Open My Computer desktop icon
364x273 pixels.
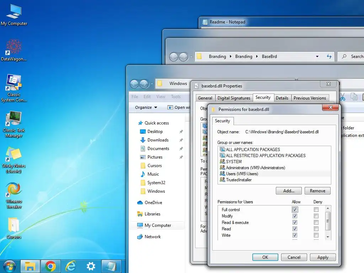click(14, 15)
